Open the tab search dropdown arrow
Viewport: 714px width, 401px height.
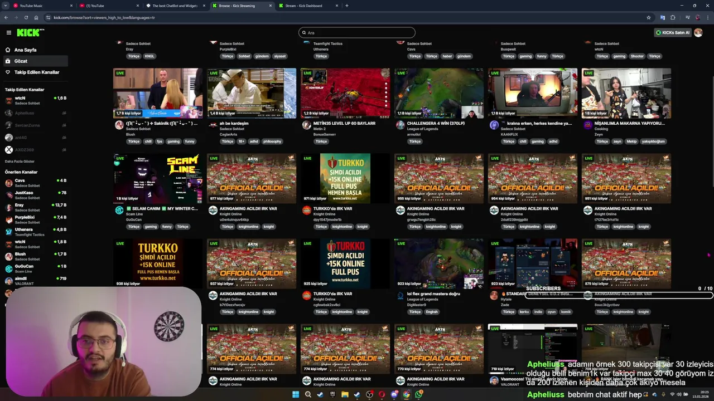point(5,6)
